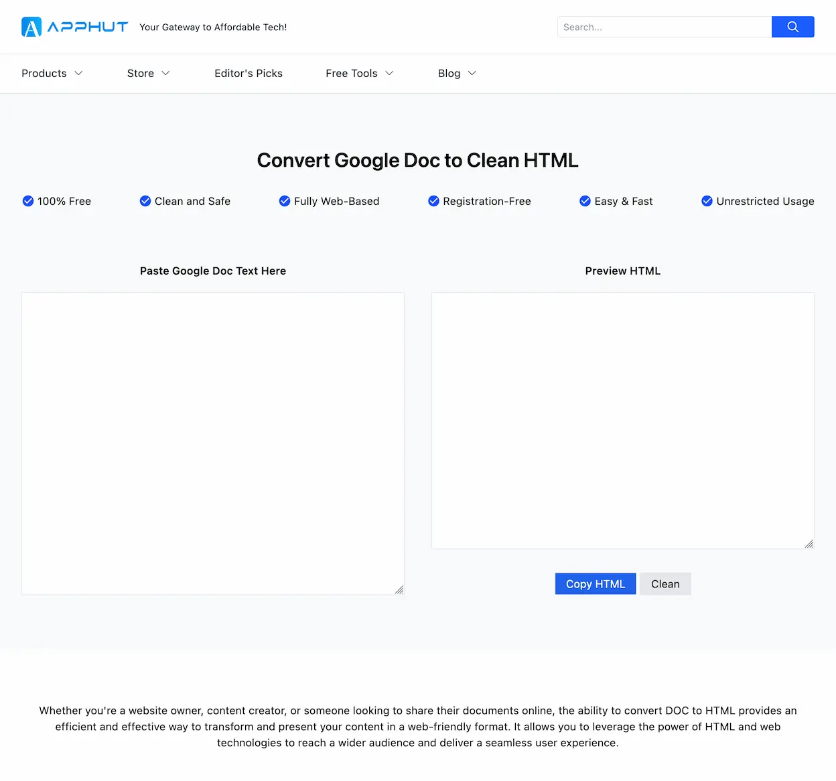Expand the Store dropdown
The height and width of the screenshot is (781, 836).
148,73
